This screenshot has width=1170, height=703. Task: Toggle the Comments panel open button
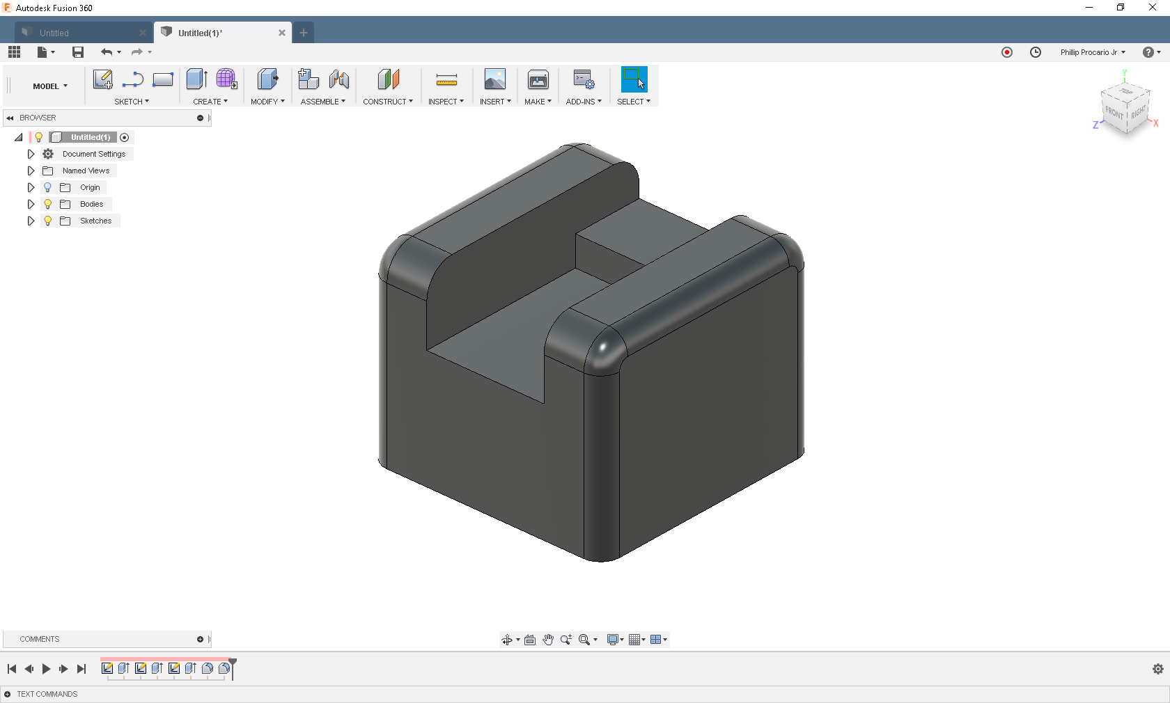200,639
